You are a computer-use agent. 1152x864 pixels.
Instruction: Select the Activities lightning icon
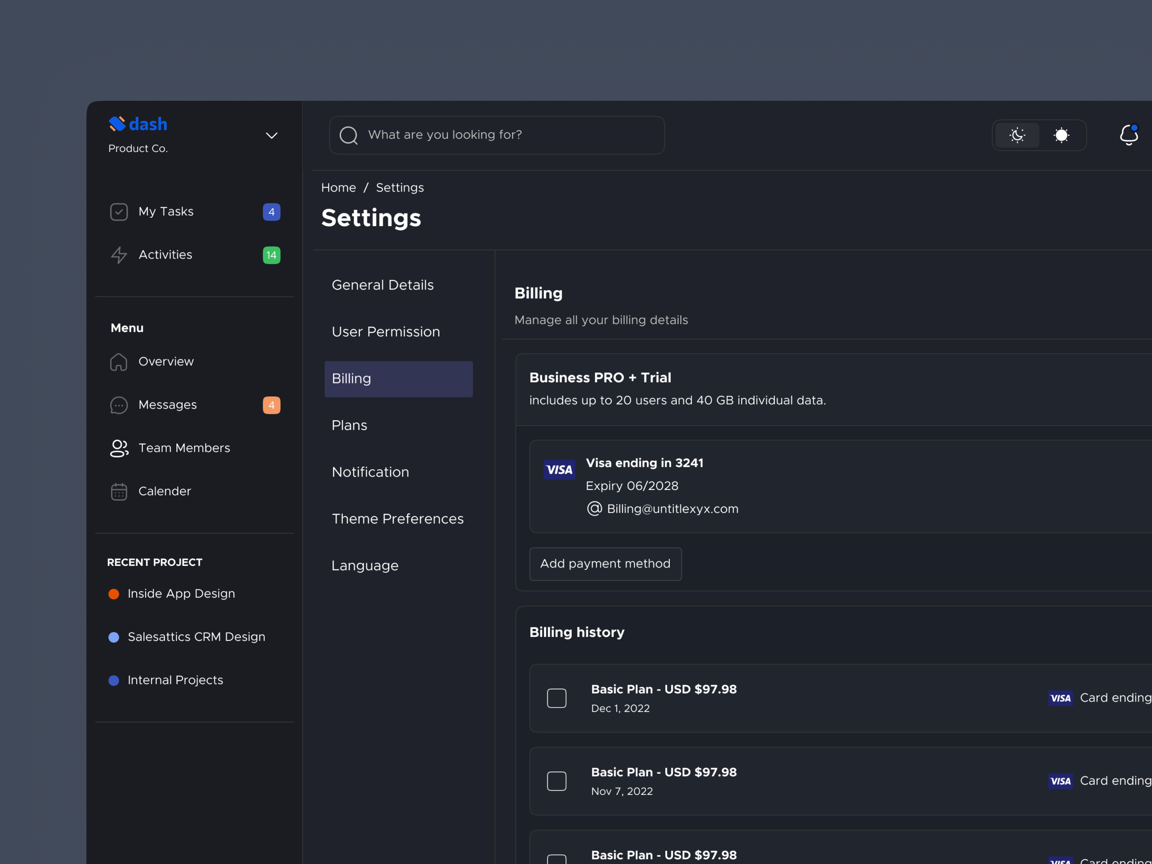pyautogui.click(x=119, y=255)
